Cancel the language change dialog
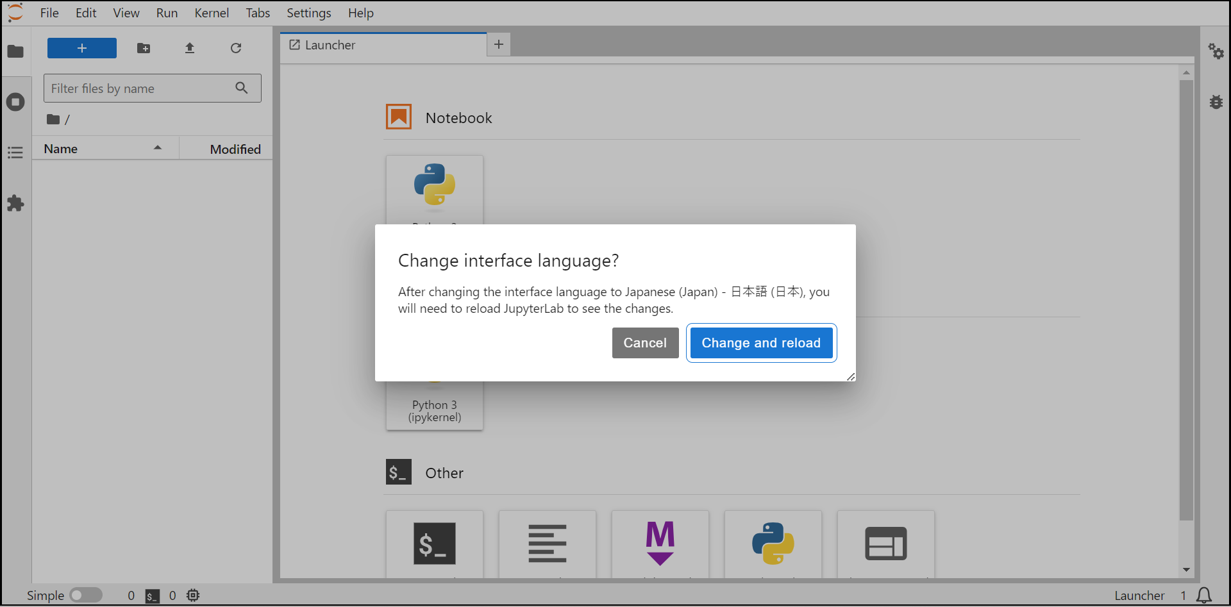 click(645, 343)
